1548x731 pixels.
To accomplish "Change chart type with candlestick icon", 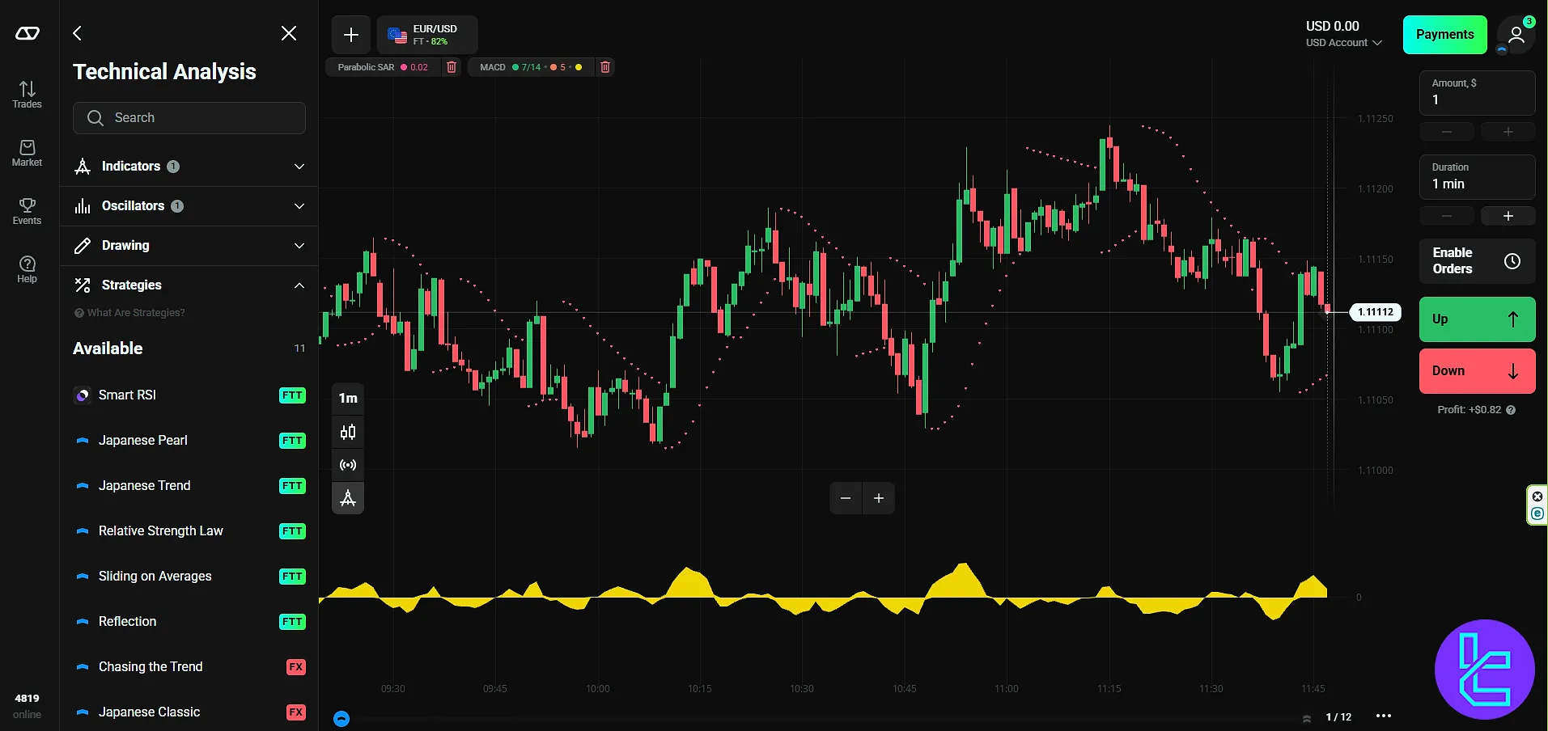I will 348,433.
